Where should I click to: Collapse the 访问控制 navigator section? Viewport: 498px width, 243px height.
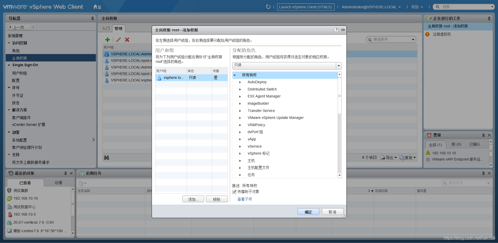[9, 43]
